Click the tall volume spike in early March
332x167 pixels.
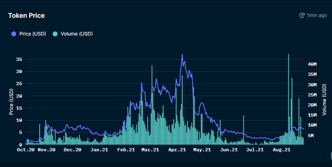pyautogui.click(x=152, y=105)
